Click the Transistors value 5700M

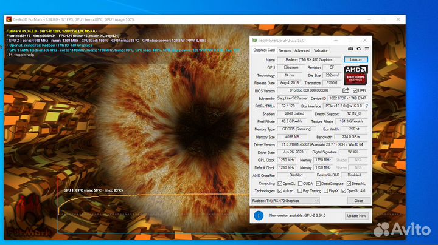coord(332,83)
